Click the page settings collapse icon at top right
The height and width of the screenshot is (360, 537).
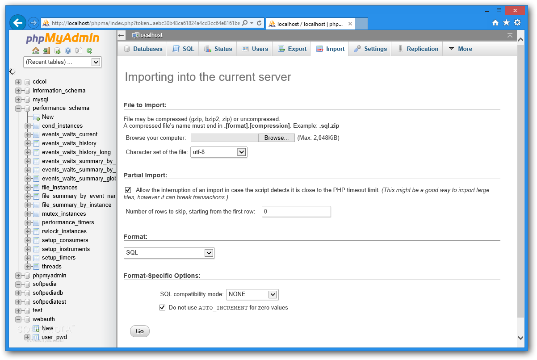(x=510, y=35)
